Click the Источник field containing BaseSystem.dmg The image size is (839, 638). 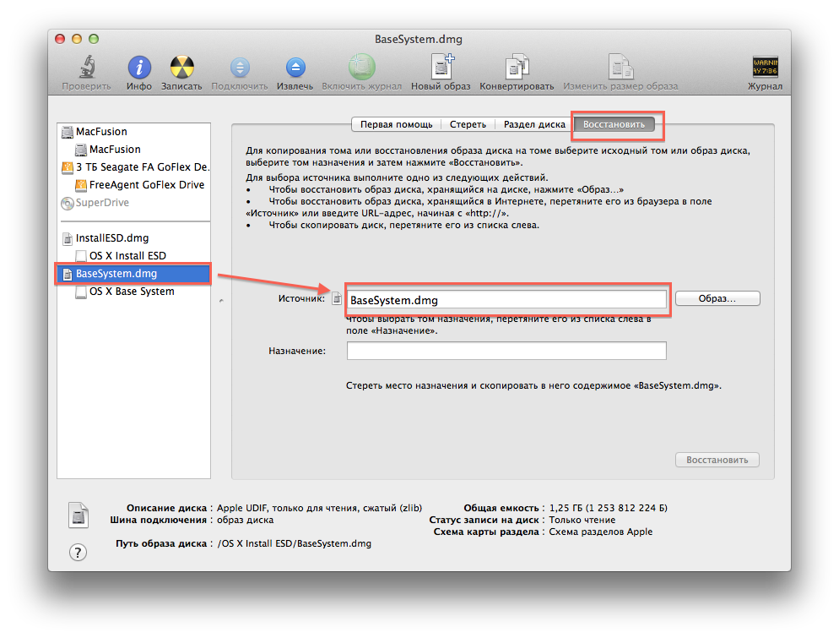pos(506,300)
